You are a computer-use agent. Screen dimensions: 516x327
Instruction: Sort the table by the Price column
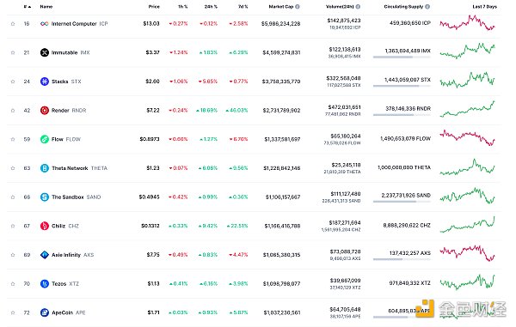click(x=154, y=7)
